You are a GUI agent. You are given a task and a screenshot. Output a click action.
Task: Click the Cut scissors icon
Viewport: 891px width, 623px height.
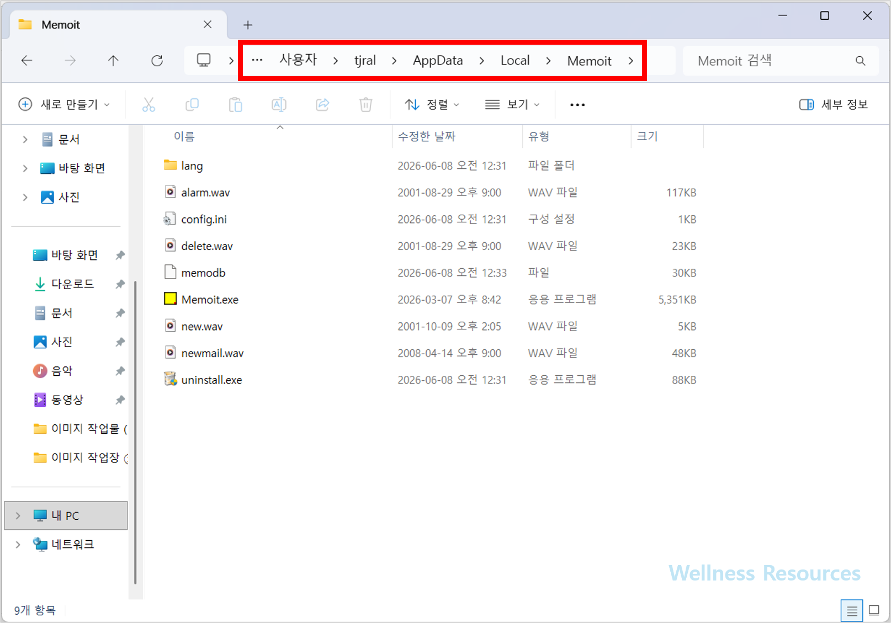point(148,104)
